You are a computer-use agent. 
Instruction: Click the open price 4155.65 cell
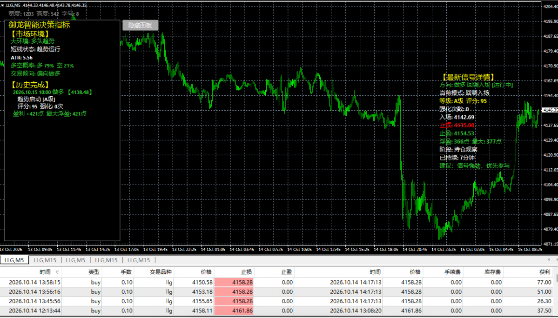[202, 301]
